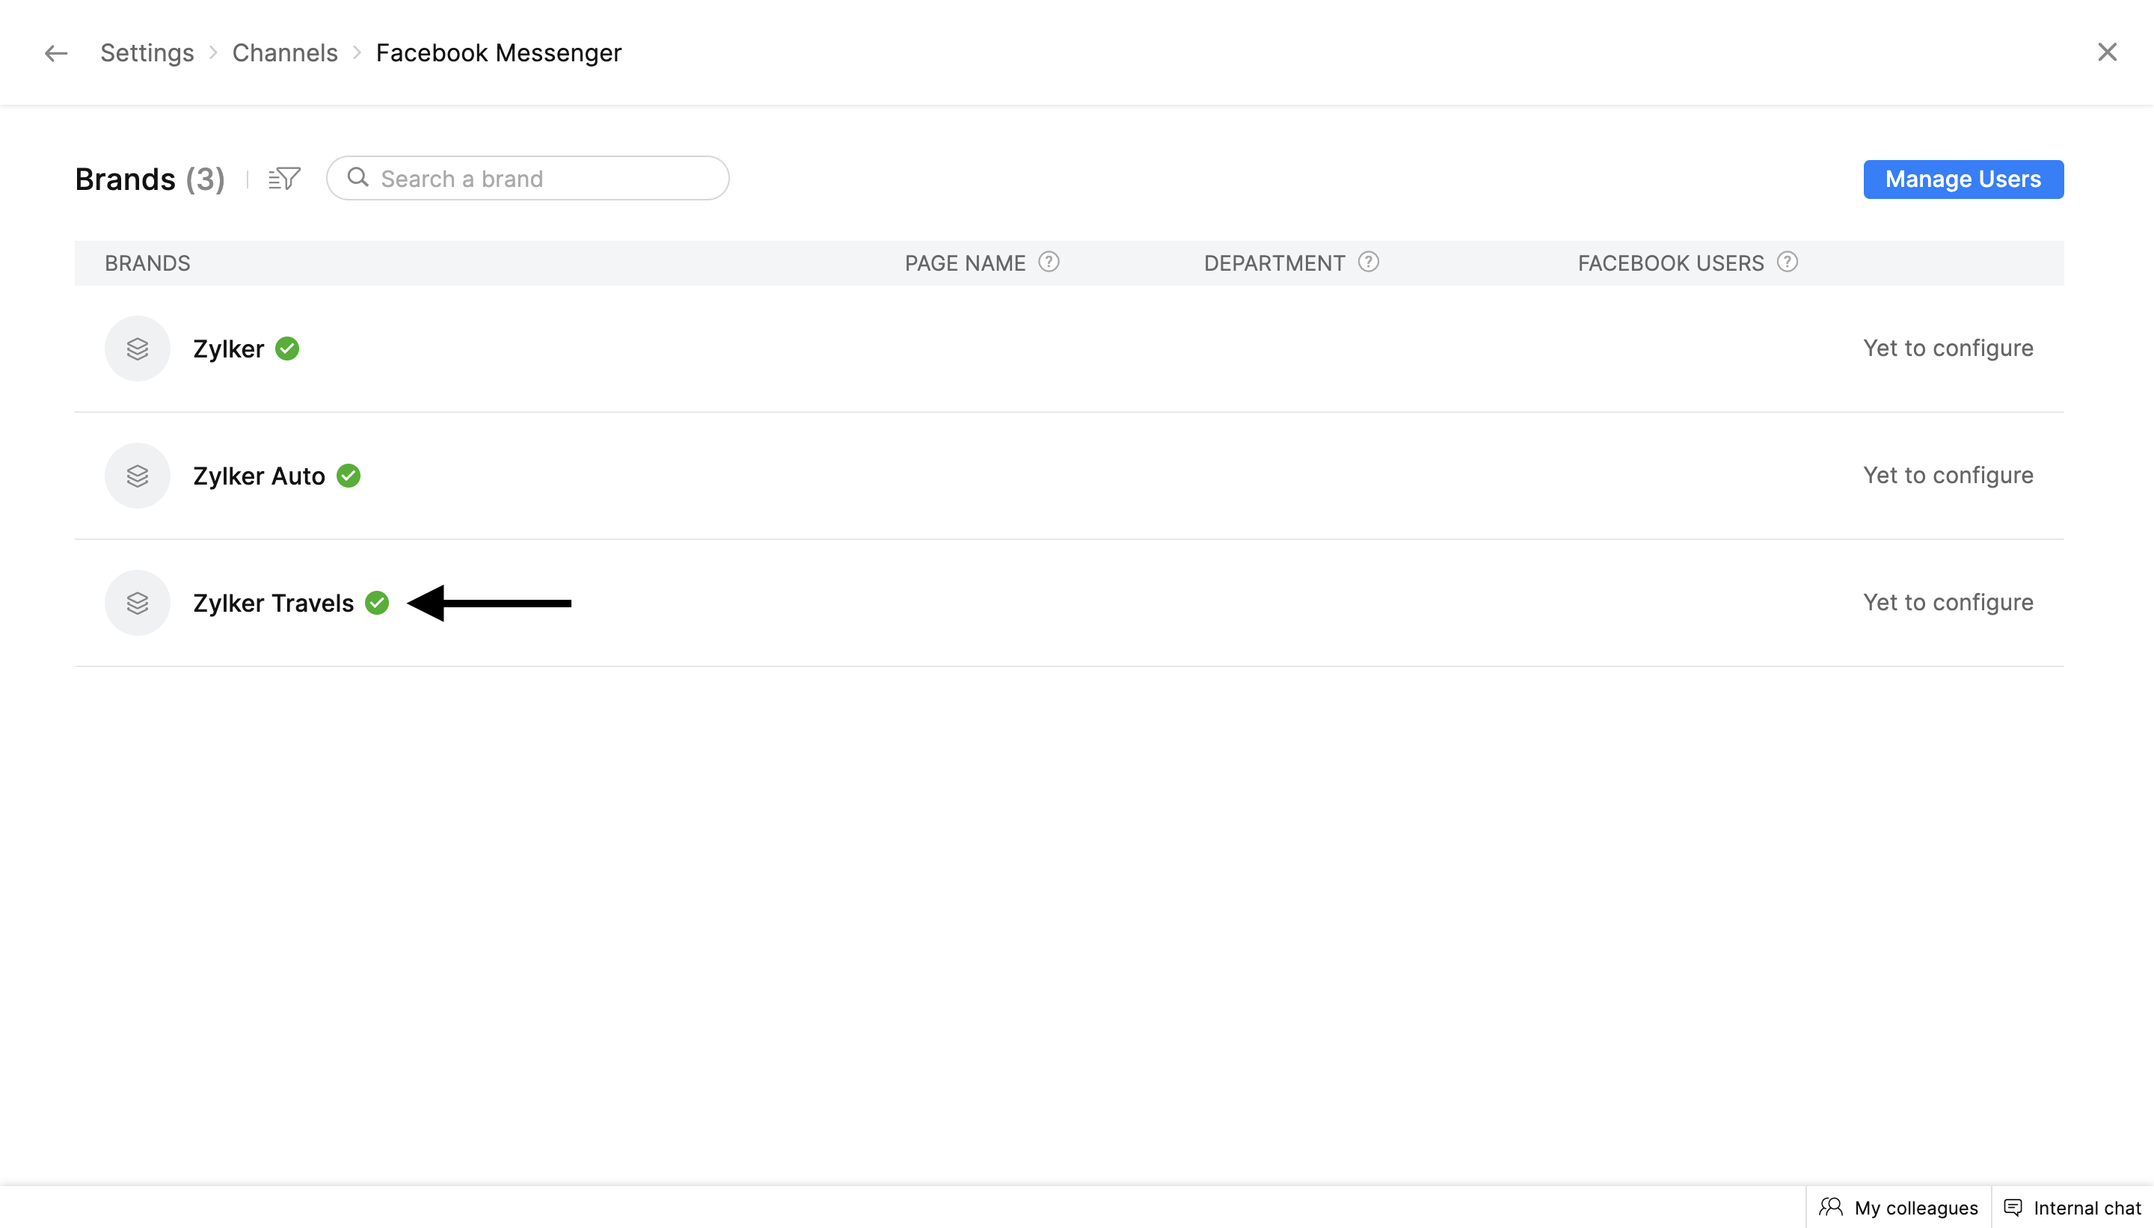Image resolution: width=2154 pixels, height=1228 pixels.
Task: Click the back arrow icon
Action: pos(55,53)
